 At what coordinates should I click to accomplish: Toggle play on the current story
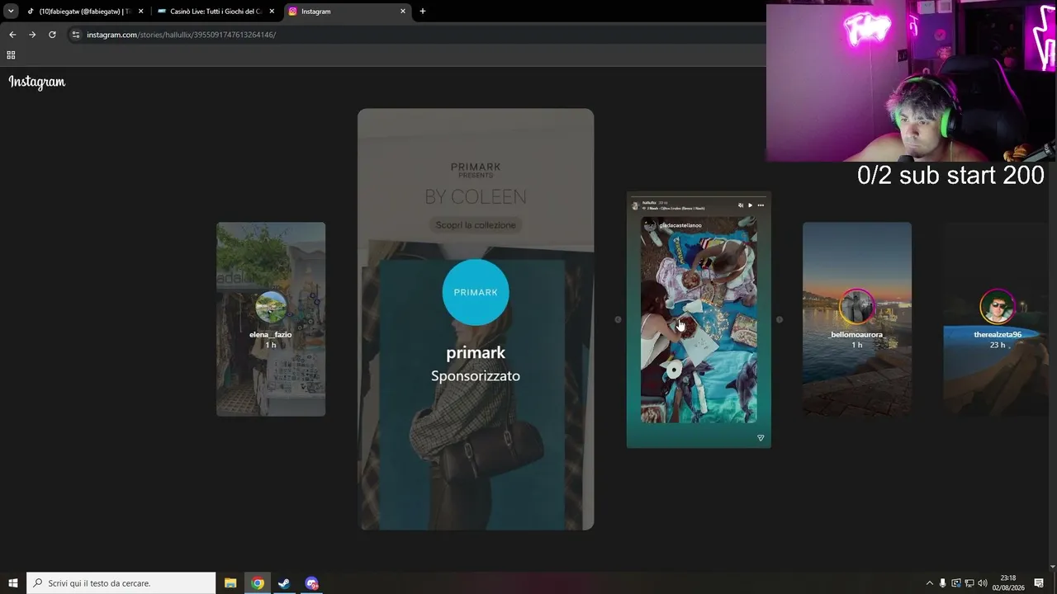pos(751,205)
